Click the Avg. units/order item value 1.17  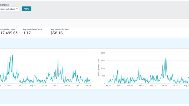point(27,33)
